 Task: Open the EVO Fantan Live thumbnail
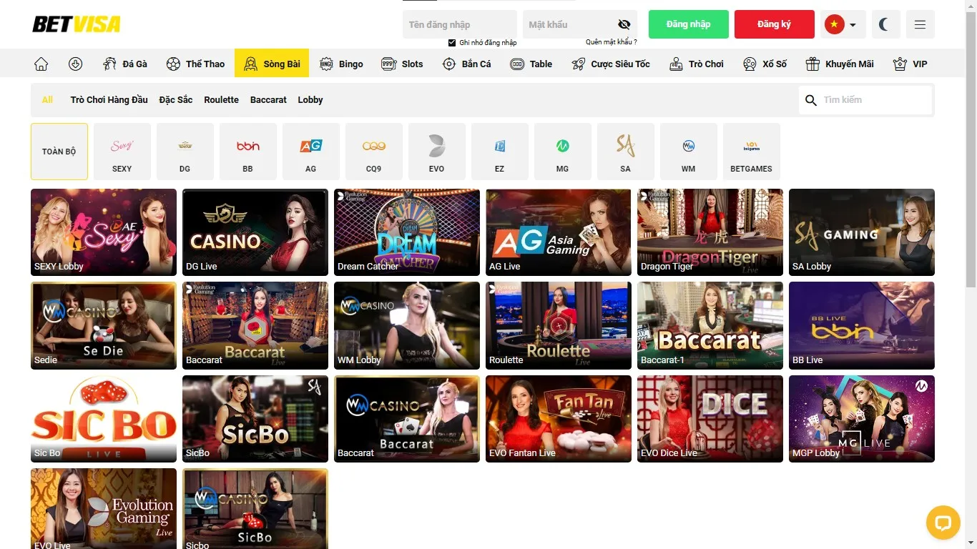click(559, 419)
